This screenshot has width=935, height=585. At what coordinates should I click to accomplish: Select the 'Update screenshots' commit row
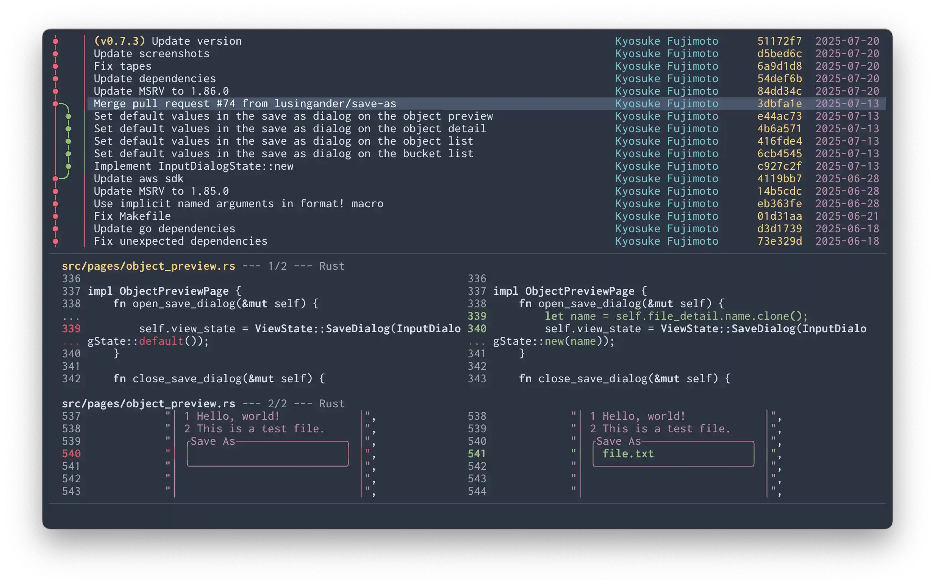[151, 53]
